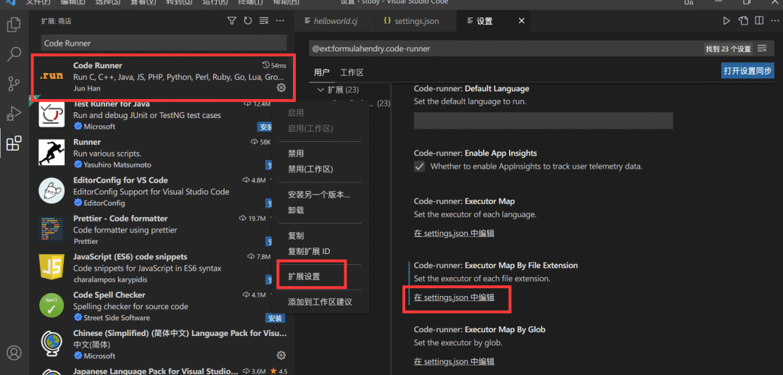The image size is (783, 375).
Task: Choose 扩展设置 in context menu
Action: (304, 277)
